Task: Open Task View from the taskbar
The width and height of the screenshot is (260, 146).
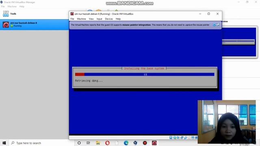Action: tap(88, 143)
